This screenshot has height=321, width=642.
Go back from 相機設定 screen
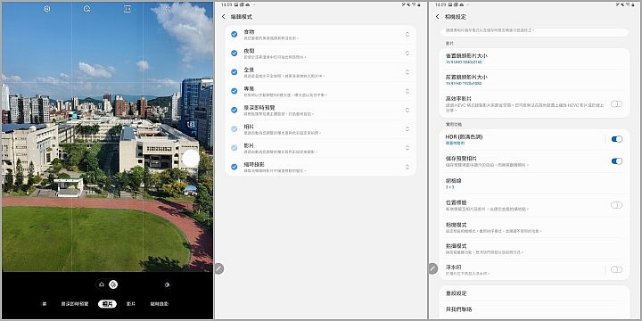point(437,17)
